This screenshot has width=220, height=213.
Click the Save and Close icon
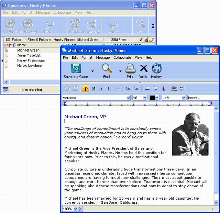click(76, 69)
